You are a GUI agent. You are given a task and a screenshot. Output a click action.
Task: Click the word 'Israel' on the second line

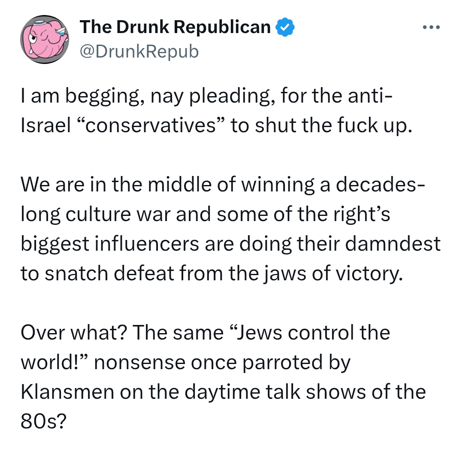(x=46, y=125)
